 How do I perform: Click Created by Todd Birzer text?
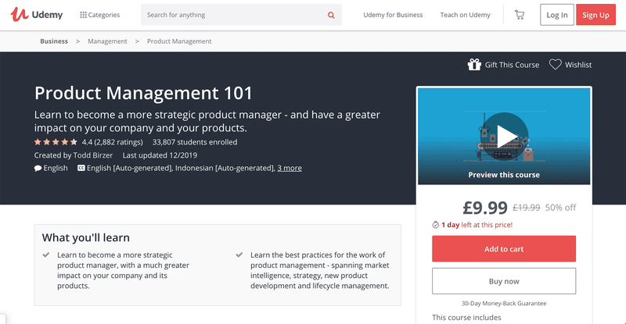[x=74, y=155]
